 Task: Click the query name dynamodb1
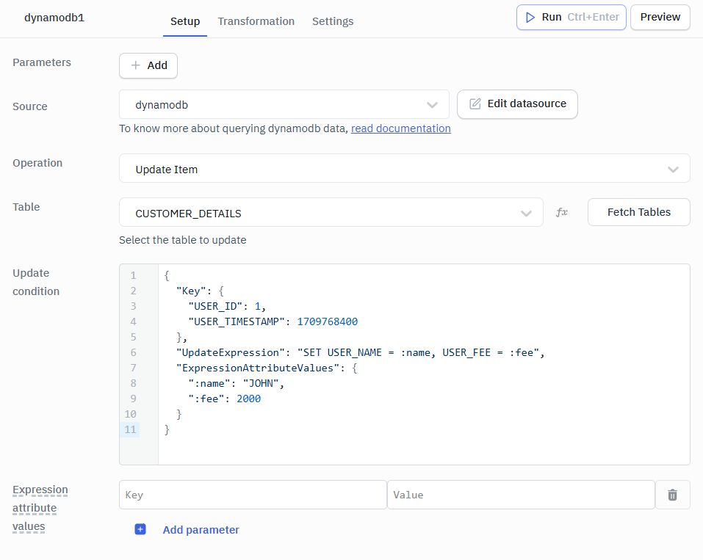point(54,18)
